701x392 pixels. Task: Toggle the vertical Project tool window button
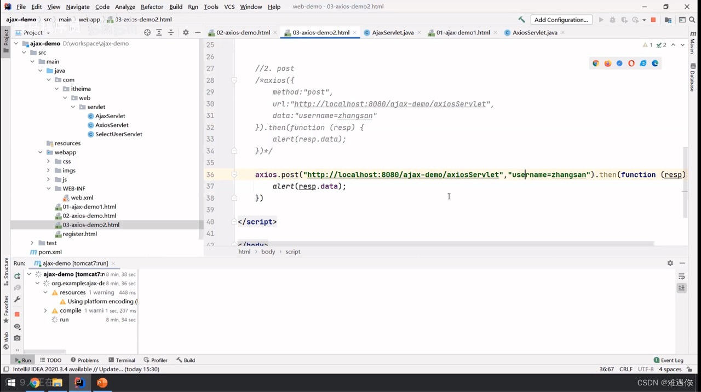tap(6, 41)
